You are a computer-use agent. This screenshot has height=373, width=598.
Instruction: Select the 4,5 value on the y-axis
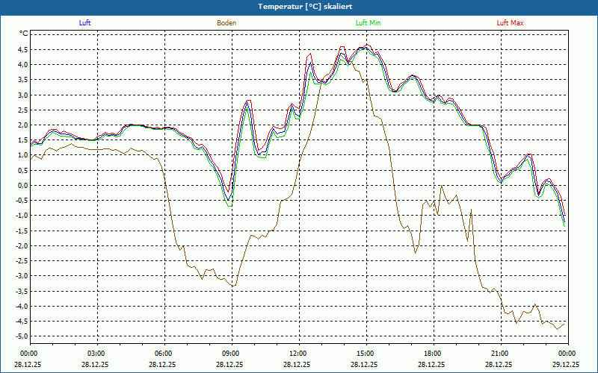pos(22,49)
